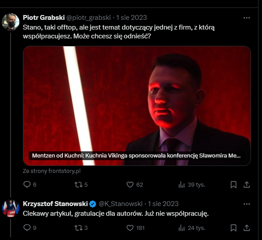The width and height of the screenshot is (262, 240).
Task: Share Krzysztof Stanowski's reply
Action: (247, 228)
